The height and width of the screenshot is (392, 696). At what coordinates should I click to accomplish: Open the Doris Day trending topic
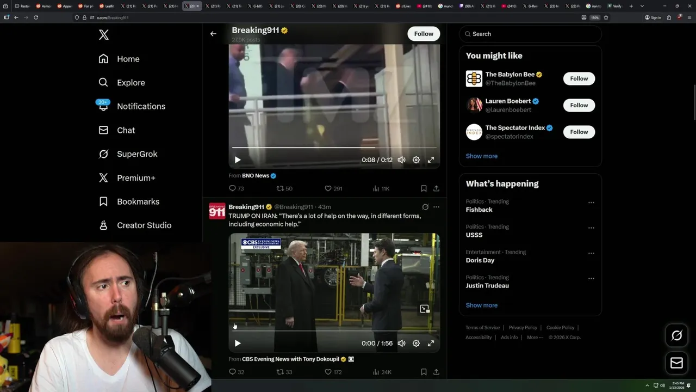480,260
